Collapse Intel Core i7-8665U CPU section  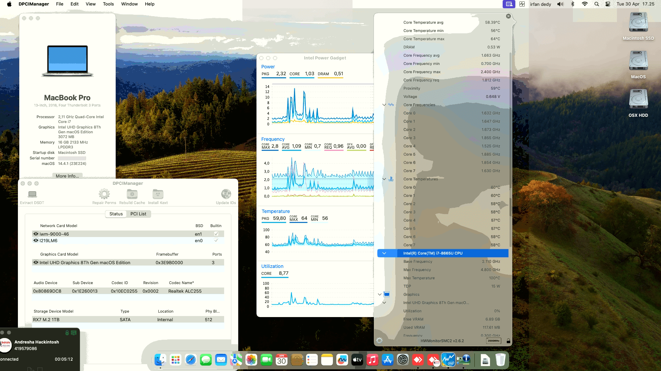tap(384, 253)
